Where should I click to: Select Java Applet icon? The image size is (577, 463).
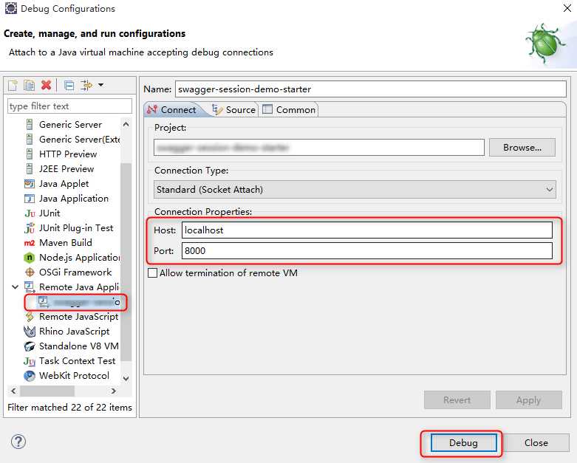click(x=30, y=184)
